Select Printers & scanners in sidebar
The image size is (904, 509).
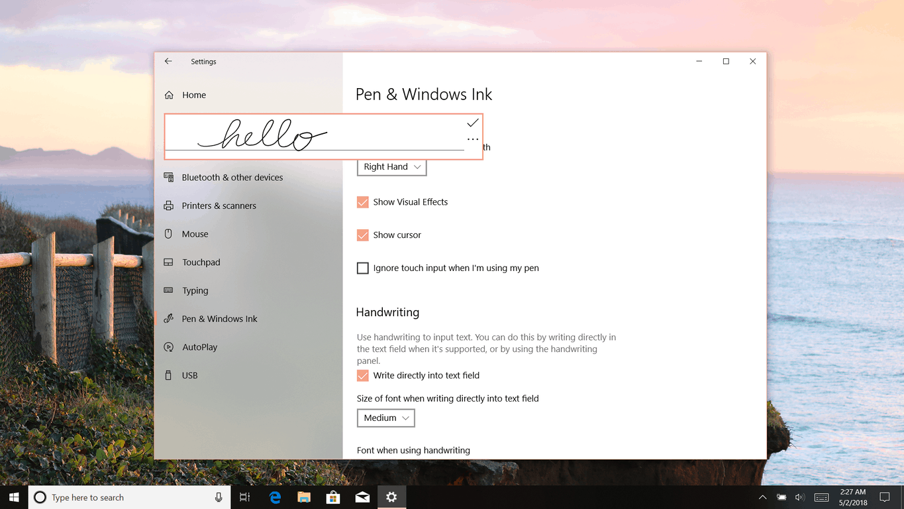coord(248,205)
